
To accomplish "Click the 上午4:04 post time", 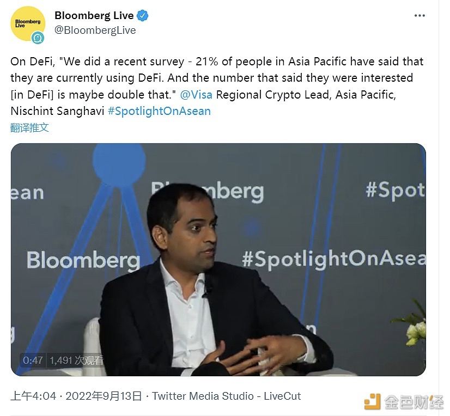I will click(33, 396).
